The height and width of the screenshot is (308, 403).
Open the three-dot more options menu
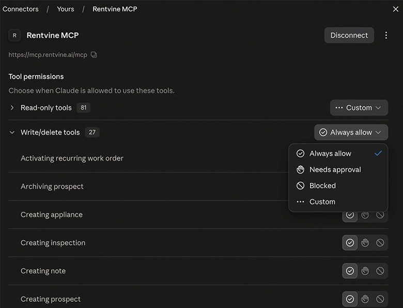pos(386,35)
